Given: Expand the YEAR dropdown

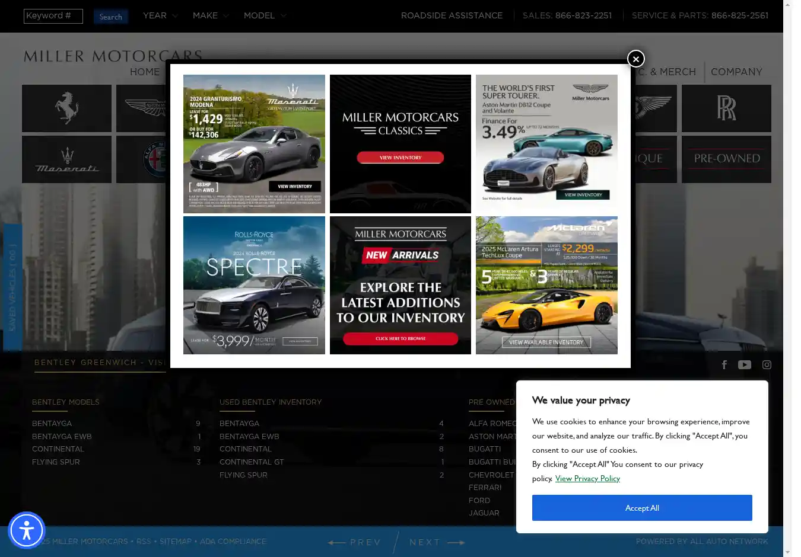Looking at the screenshot, I should pos(160,16).
